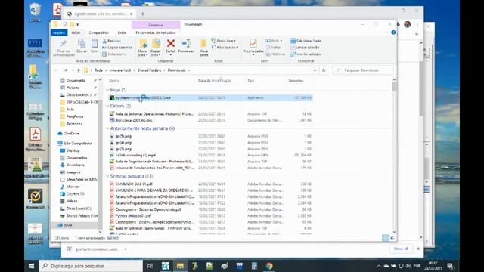
Task: Switch to details view in the status bar
Action: coord(386,238)
